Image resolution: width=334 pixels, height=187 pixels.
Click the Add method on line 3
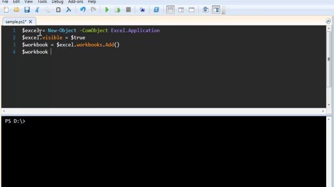click(x=109, y=45)
